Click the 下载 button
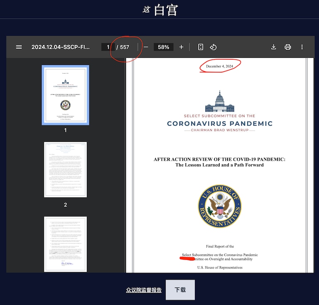The height and width of the screenshot is (305, 319). 180,290
